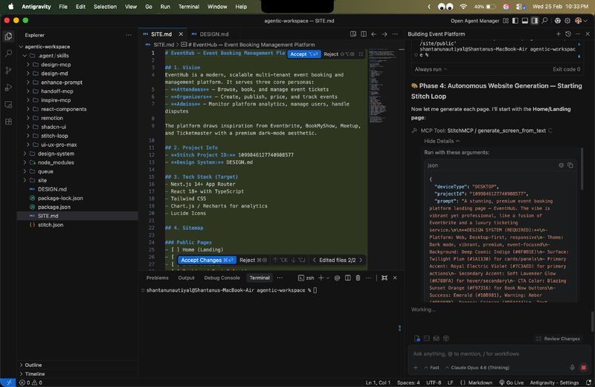Collapse details with Hide Details
Image resolution: width=595 pixels, height=387 pixels.
click(442, 141)
